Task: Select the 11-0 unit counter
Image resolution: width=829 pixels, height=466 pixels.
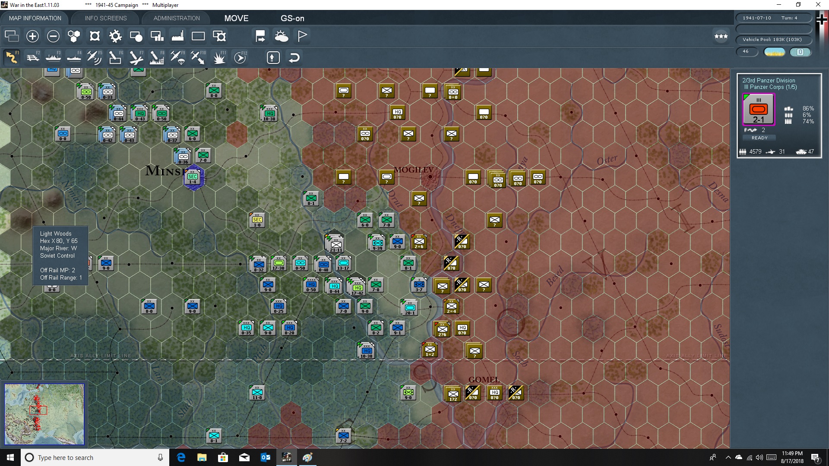Action: coord(257,393)
